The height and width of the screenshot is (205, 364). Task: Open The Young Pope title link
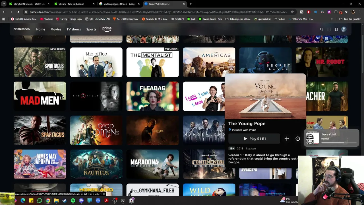click(247, 124)
